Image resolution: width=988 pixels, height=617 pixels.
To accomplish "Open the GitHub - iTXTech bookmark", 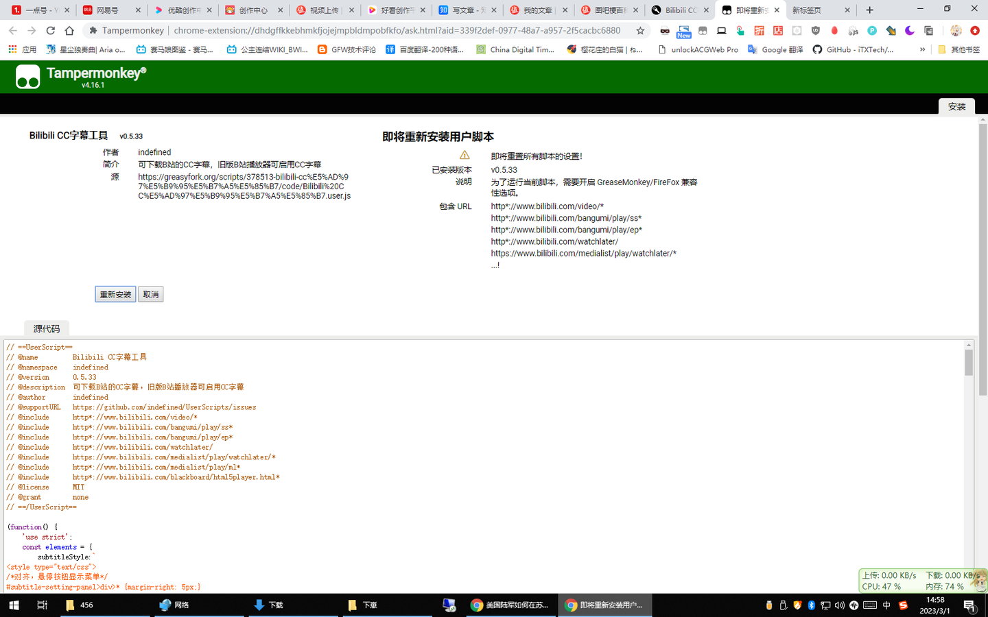I will 853,49.
